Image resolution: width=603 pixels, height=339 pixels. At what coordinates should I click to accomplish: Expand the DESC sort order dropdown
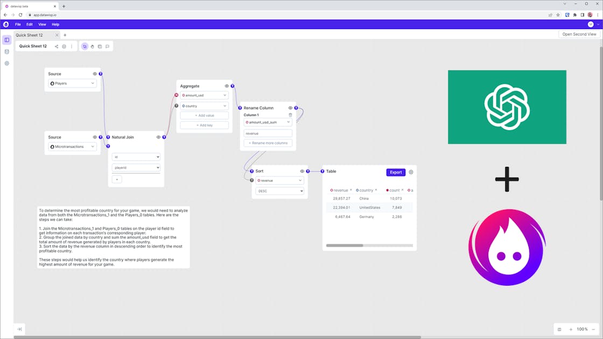tap(279, 190)
